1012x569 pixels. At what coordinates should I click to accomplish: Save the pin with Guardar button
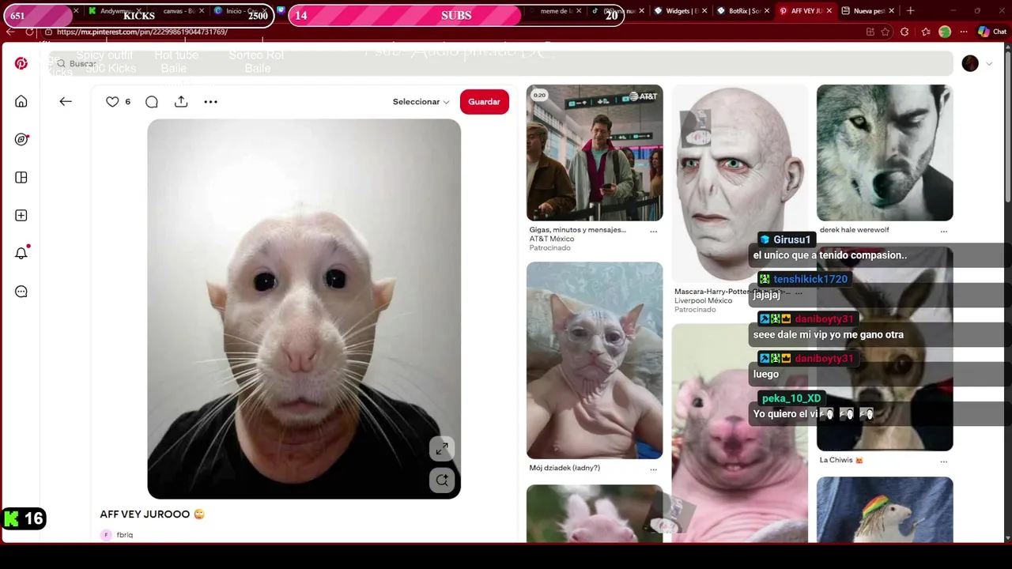(x=484, y=102)
